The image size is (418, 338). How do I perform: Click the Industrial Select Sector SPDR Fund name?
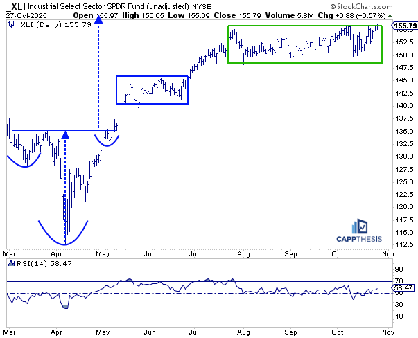(108, 6)
